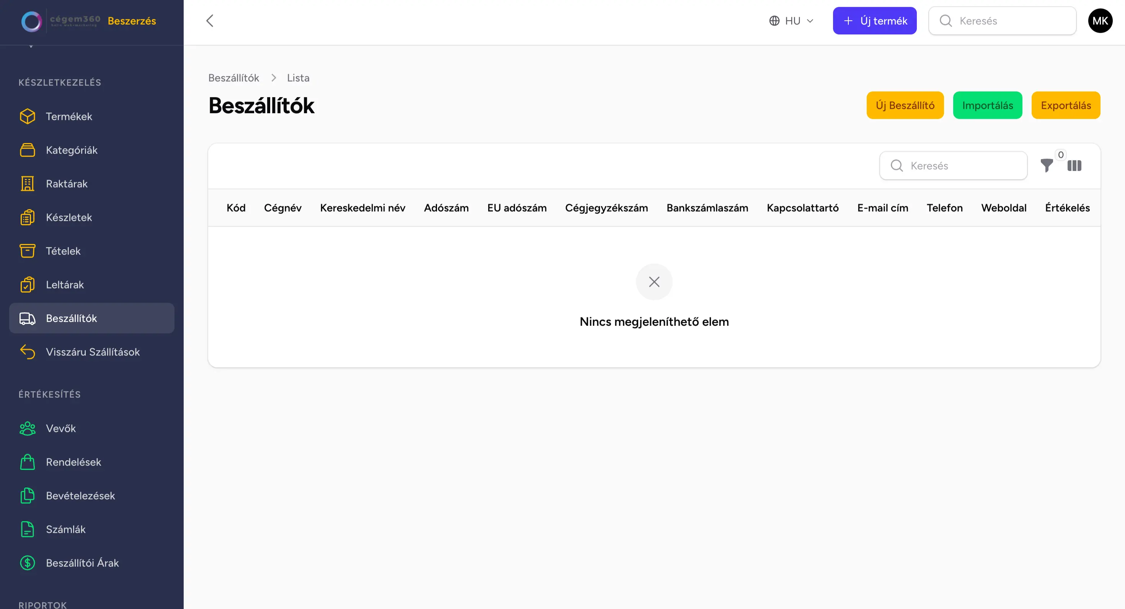Screen dimensions: 1125x609
Task: Click inside the table Keresés search field
Action: pyautogui.click(x=952, y=166)
